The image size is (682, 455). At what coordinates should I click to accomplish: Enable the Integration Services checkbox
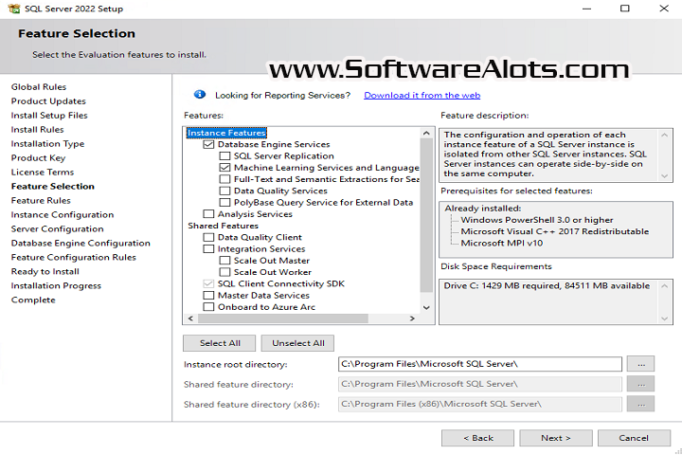tap(208, 248)
